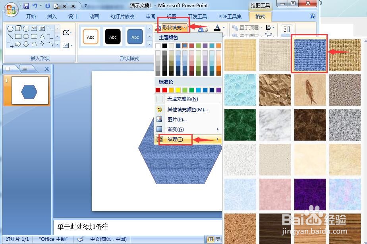Image resolution: width=367 pixels, height=244 pixels.
Task: Expand the shape styles gallery
Action: (x=150, y=44)
